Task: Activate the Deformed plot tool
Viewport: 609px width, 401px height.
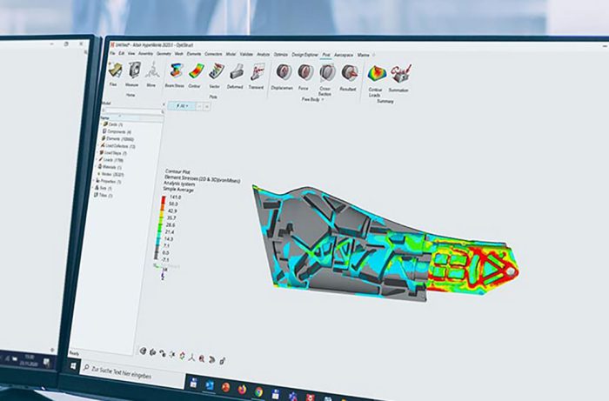Action: [x=235, y=74]
